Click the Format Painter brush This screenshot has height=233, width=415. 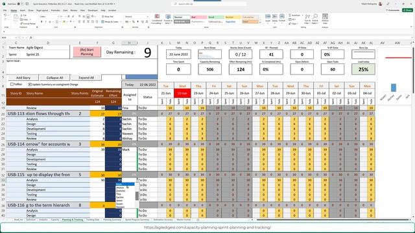tap(21, 23)
